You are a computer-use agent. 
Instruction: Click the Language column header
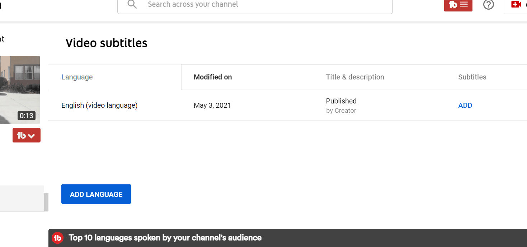click(x=77, y=77)
